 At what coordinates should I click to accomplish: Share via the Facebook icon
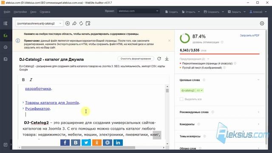pyautogui.click(x=65, y=143)
